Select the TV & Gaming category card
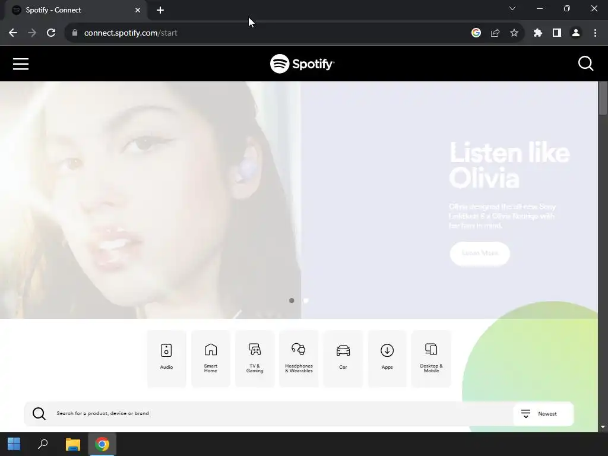Viewport: 608px width, 456px height. [x=255, y=358]
